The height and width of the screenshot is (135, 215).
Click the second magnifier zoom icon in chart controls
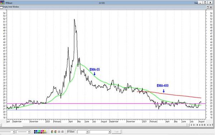tap(205, 125)
